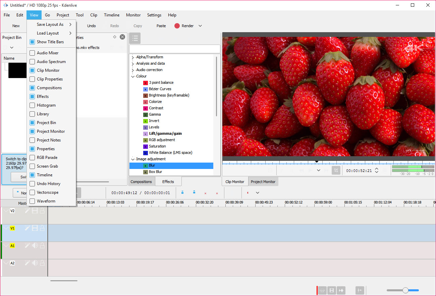The image size is (436, 296).
Task: Click the Paste toolbar button
Action: 161,26
